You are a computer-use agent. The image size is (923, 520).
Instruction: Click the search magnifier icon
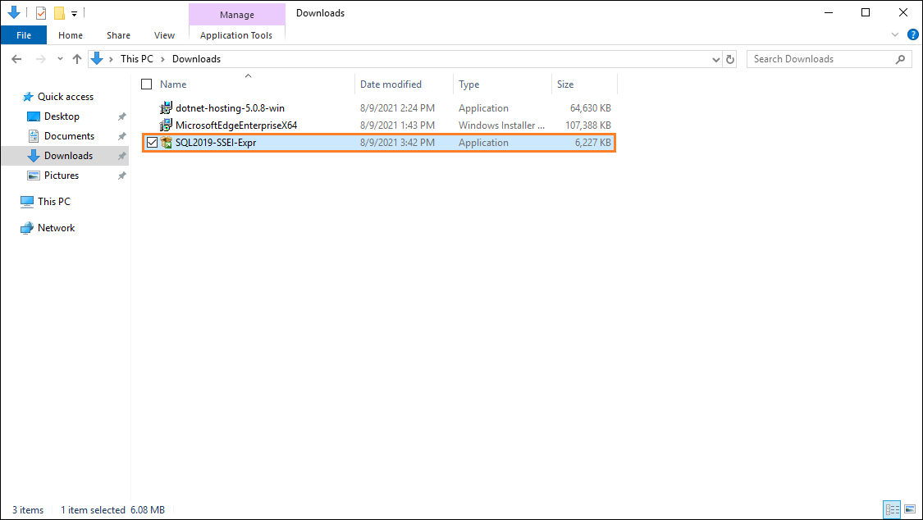[x=900, y=58]
